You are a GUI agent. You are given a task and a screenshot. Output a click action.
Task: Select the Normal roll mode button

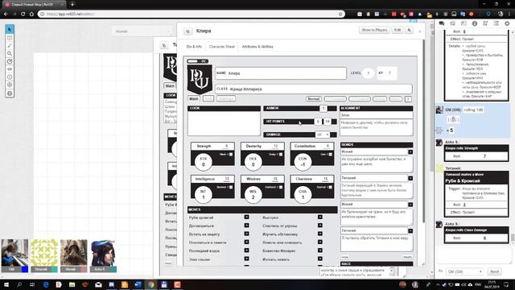(x=314, y=98)
